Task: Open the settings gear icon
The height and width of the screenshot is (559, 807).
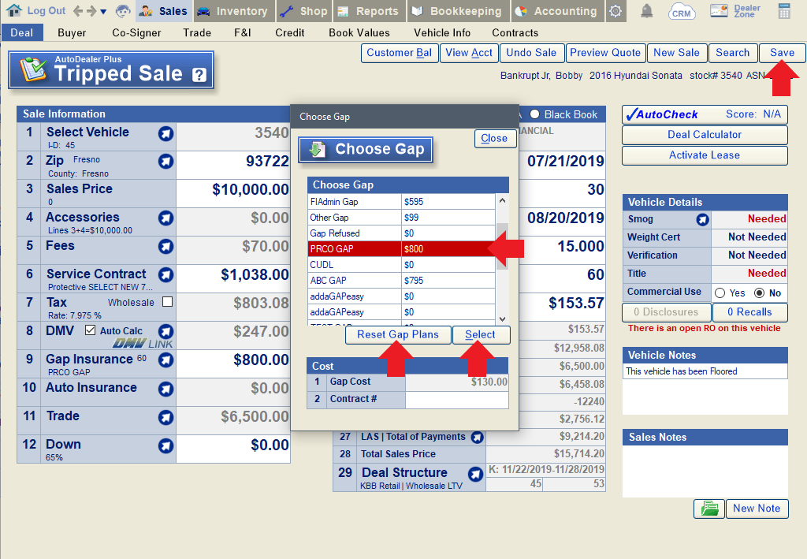Action: pos(615,11)
